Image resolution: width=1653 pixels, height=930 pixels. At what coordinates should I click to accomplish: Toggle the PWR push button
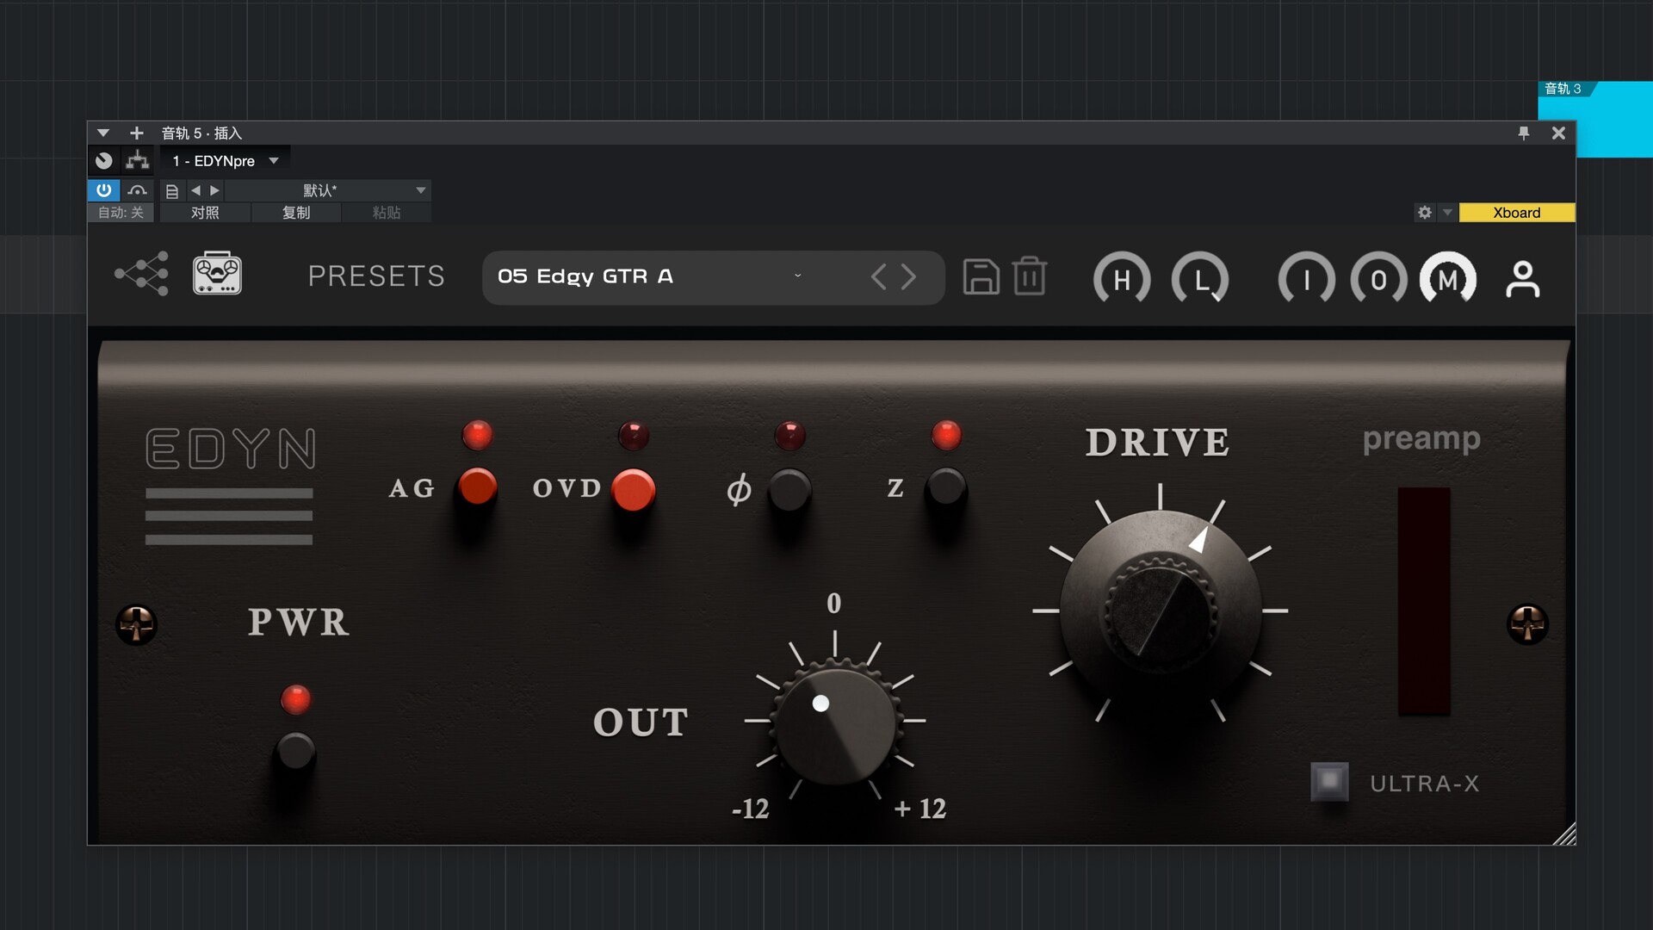295,752
